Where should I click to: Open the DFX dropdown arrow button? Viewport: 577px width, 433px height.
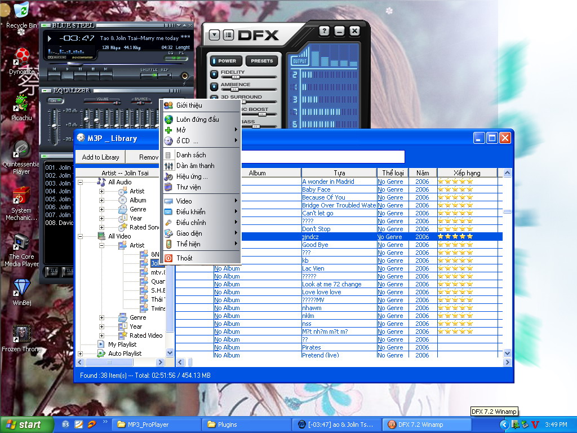click(x=214, y=35)
